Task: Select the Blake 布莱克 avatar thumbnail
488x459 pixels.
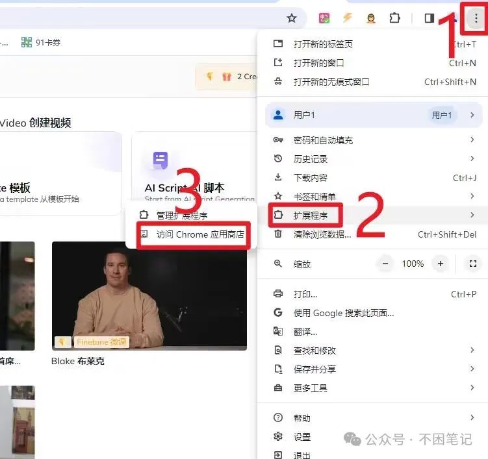Action: tap(149, 296)
